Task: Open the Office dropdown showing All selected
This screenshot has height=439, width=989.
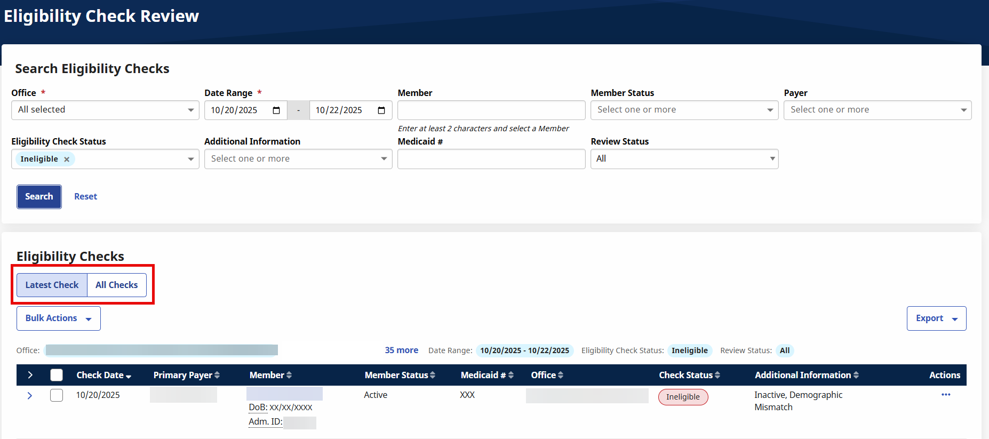Action: coord(105,110)
